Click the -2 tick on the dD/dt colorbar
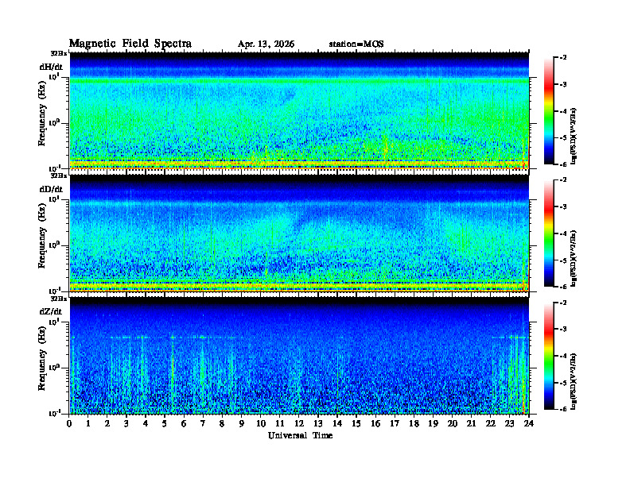630x486 pixels. click(x=563, y=180)
